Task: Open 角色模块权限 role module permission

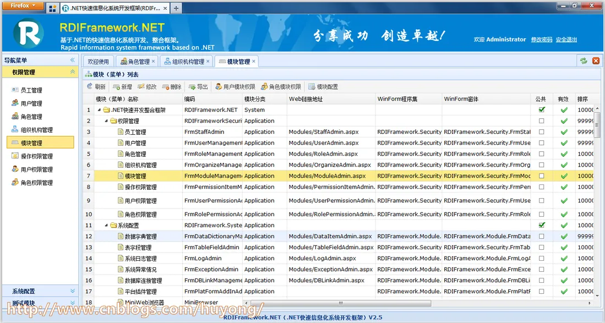Action: tap(281, 87)
